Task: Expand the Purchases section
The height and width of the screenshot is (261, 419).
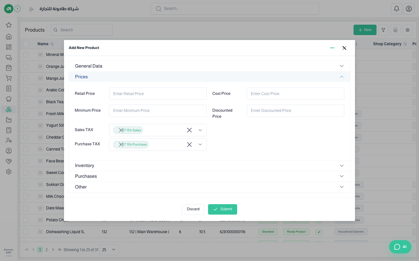Action: 210,176
